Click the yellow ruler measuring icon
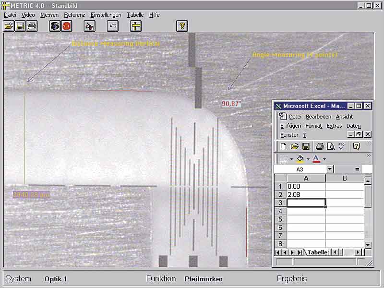 (136, 26)
